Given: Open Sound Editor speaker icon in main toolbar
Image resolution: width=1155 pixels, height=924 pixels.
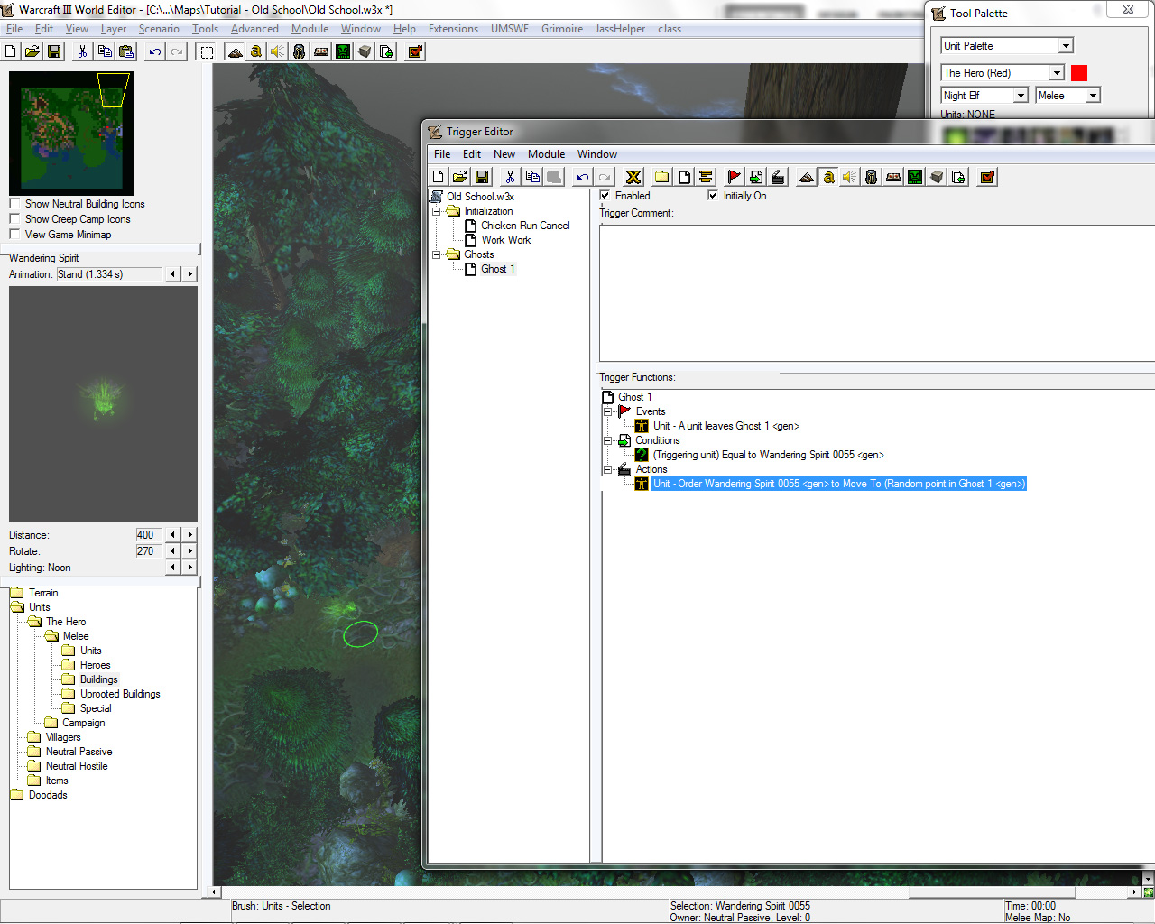Looking at the screenshot, I should pos(278,51).
